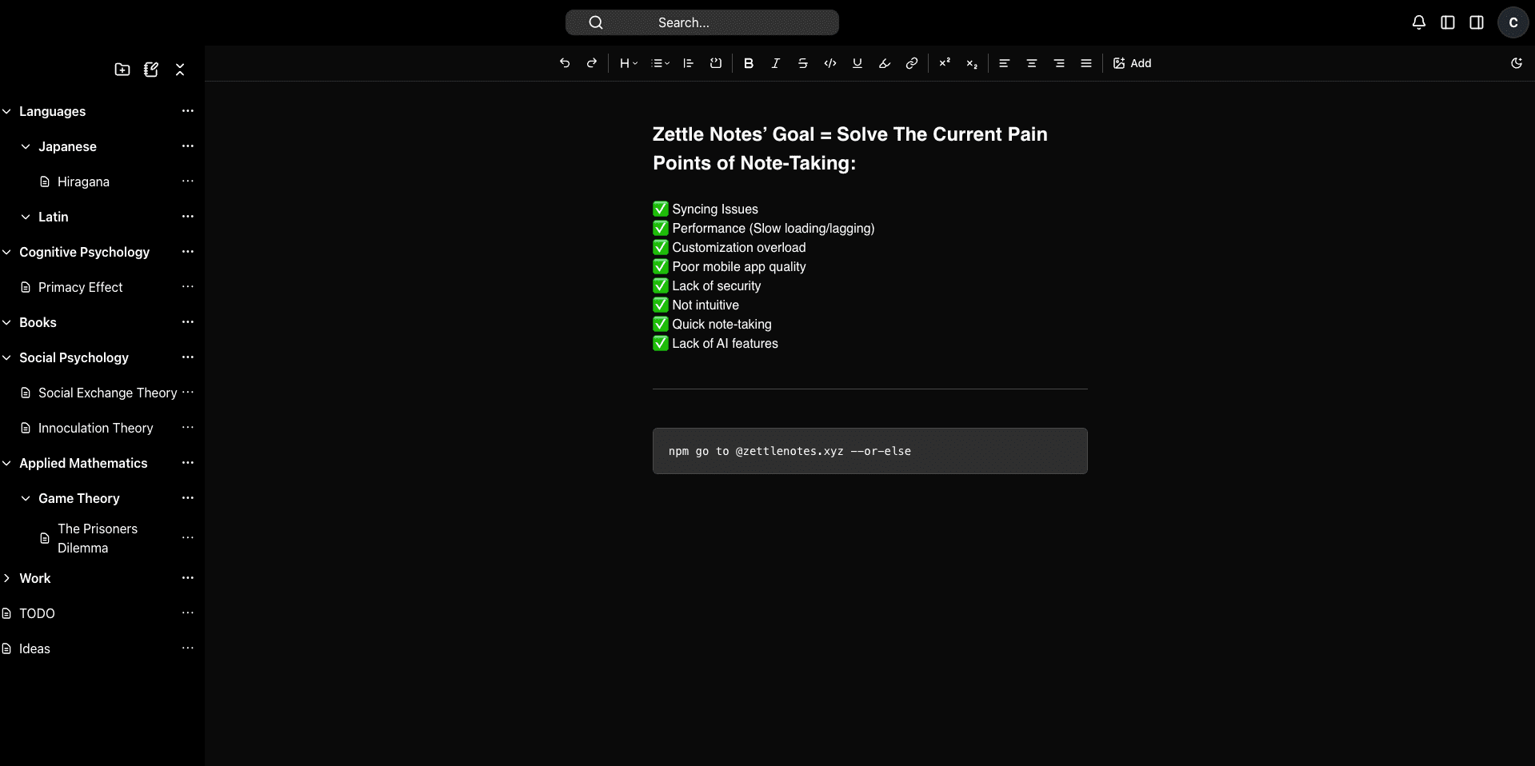Screen dimensions: 1535x766
Task: Click the note heading text
Action: click(x=849, y=149)
